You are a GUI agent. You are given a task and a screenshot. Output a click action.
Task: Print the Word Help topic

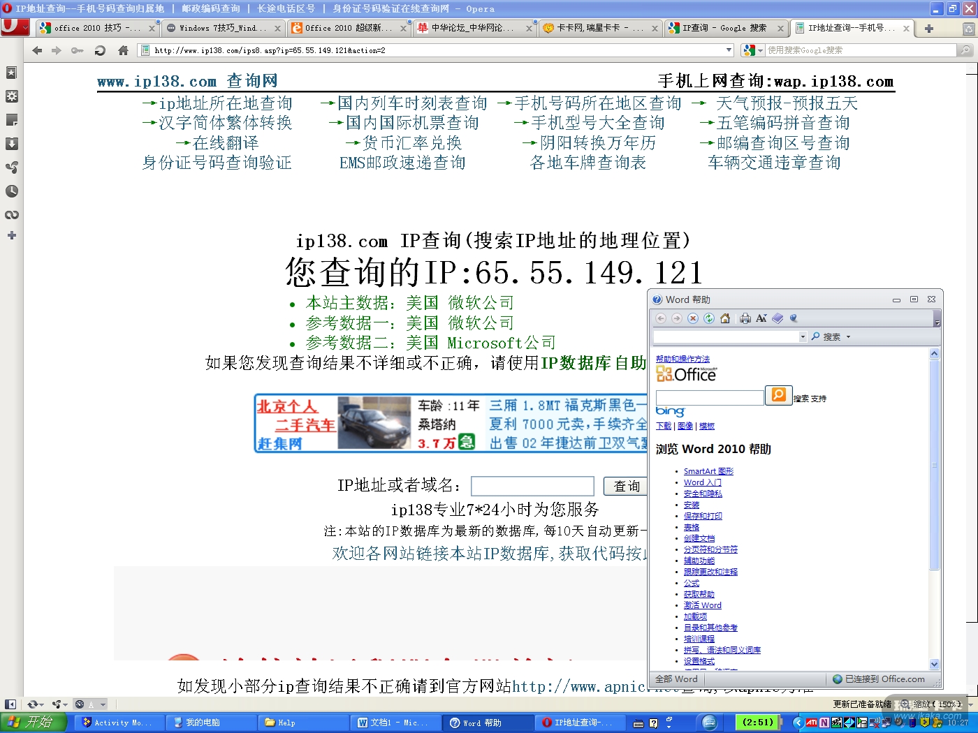[745, 318]
